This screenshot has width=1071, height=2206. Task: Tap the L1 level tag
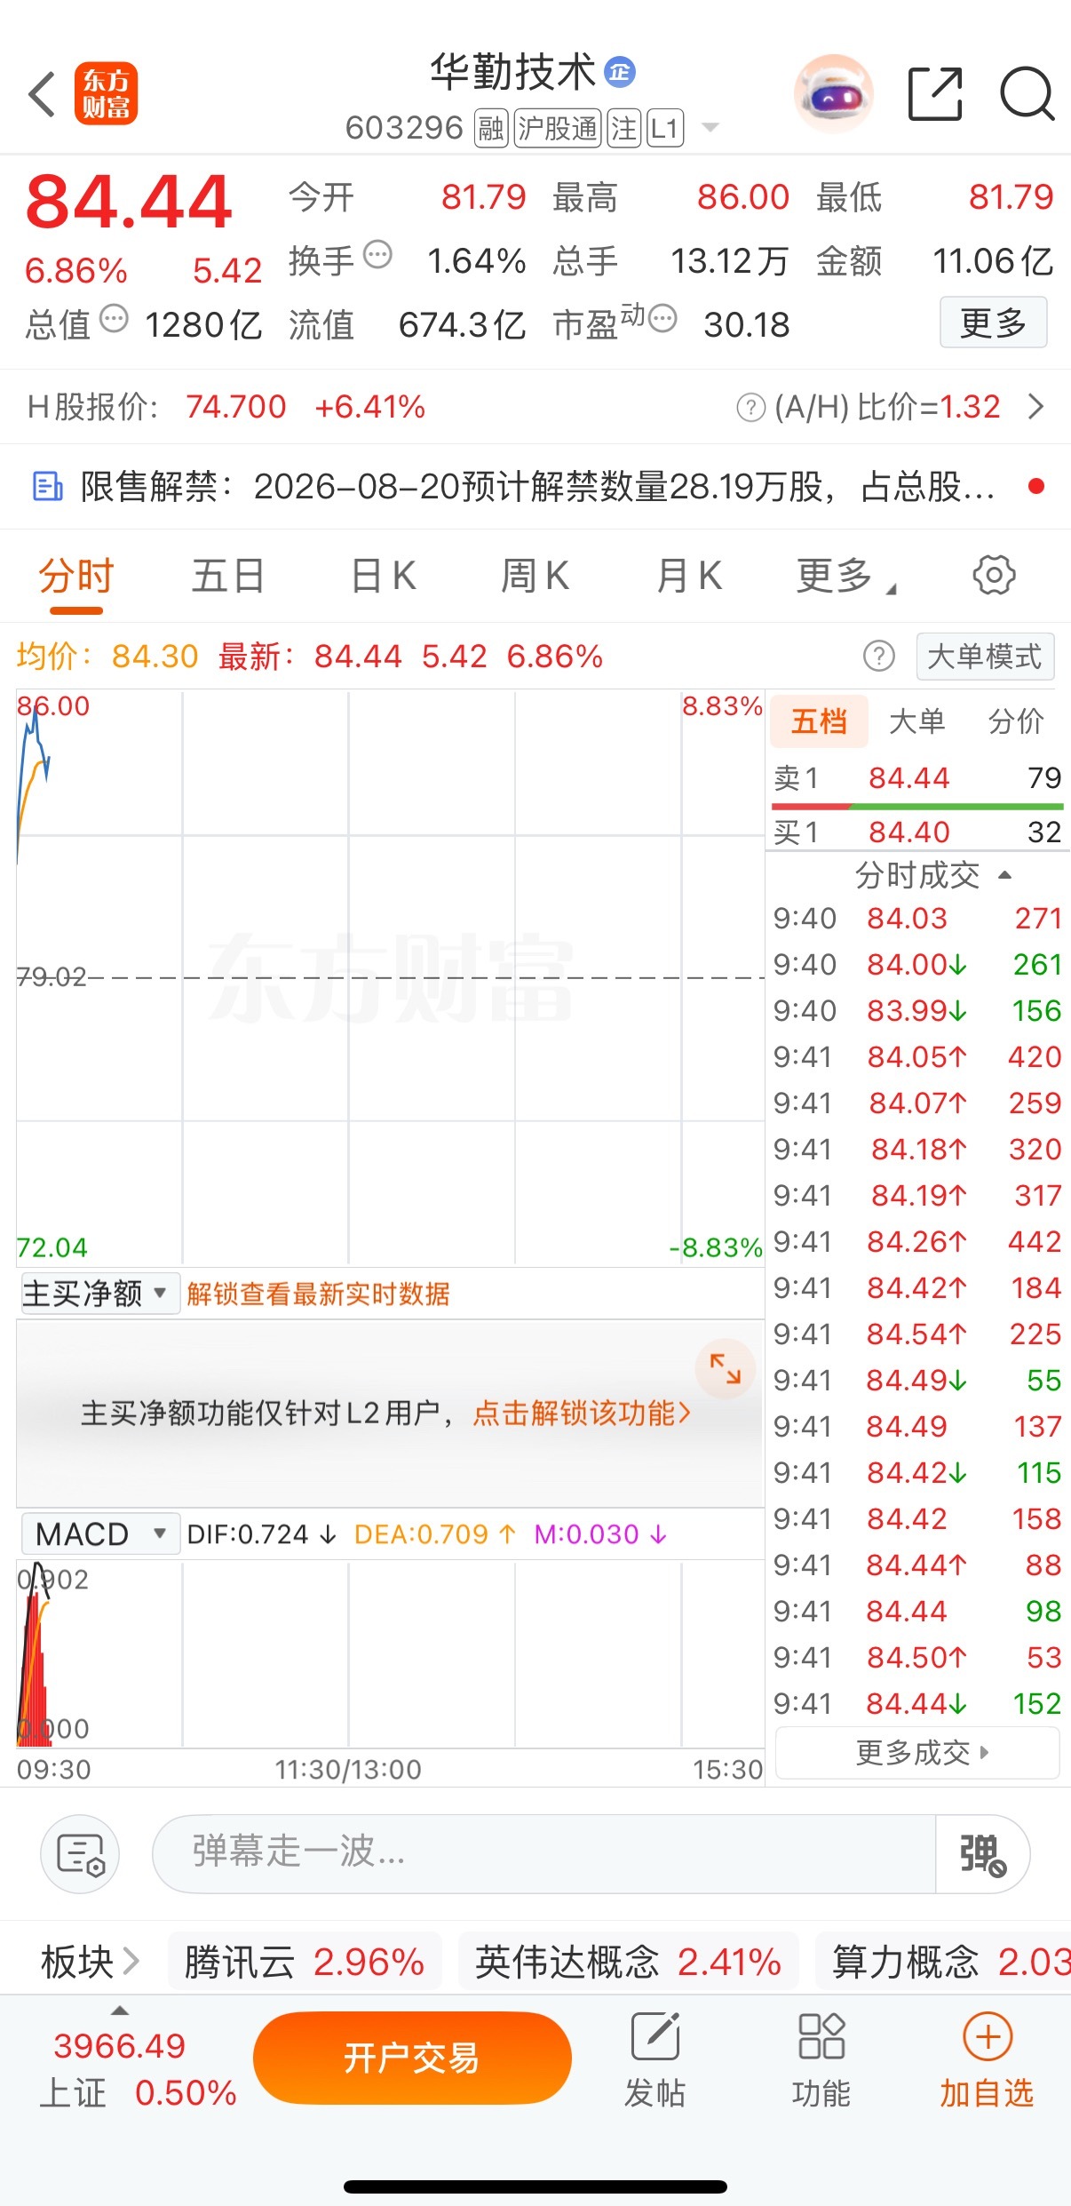point(664,129)
